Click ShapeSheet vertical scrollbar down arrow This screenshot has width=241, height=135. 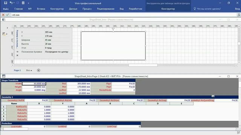click(x=239, y=126)
